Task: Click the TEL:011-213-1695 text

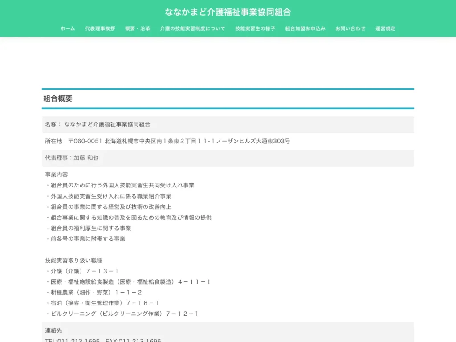Action: click(x=72, y=340)
